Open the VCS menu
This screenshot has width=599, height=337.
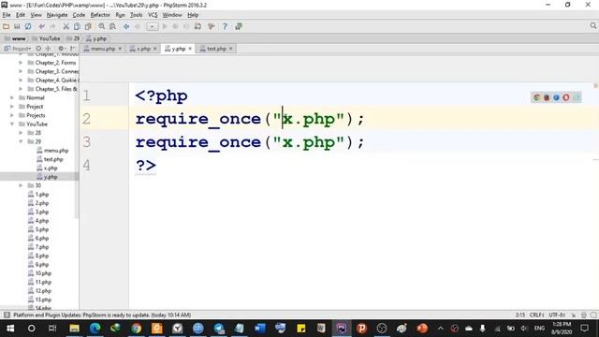[153, 15]
